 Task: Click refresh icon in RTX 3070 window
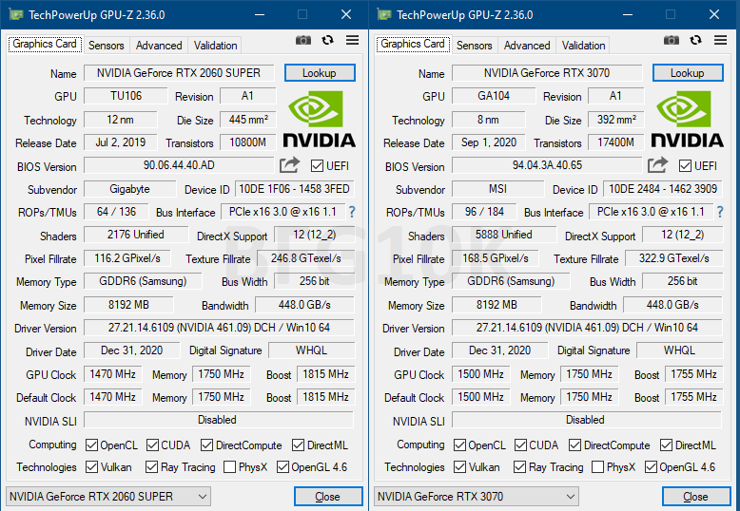click(695, 41)
